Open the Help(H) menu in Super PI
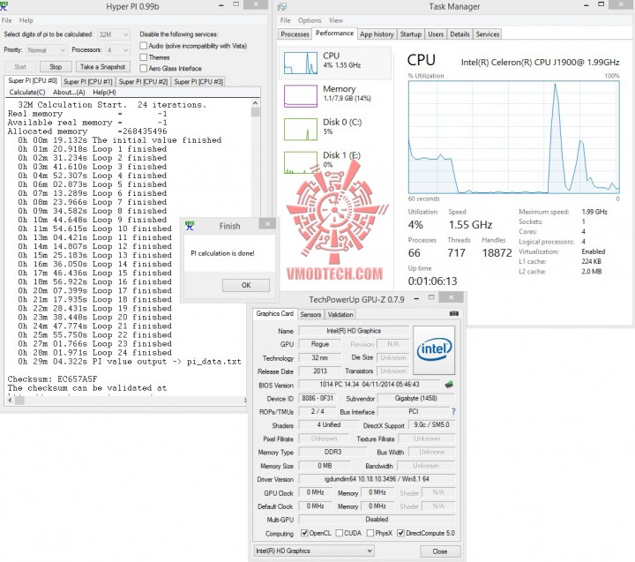The height and width of the screenshot is (562, 635). coord(104,92)
